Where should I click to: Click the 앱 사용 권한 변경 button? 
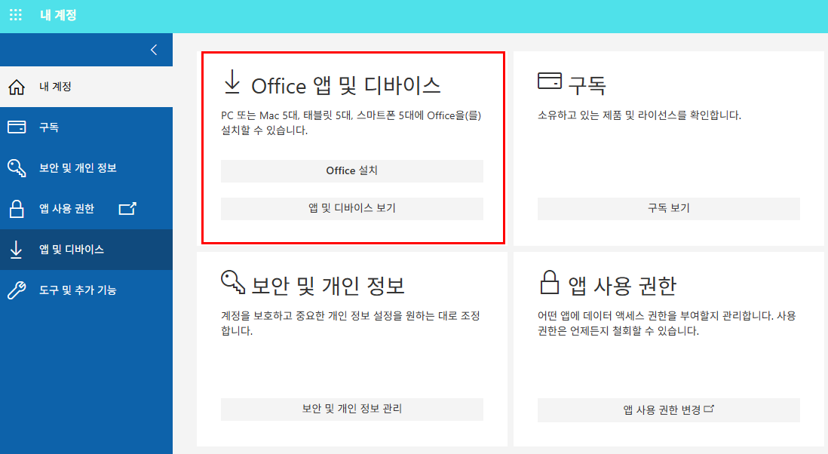point(669,410)
